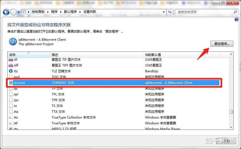Select the .tpl extension name
This screenshot has width=241, height=149.
16,94
